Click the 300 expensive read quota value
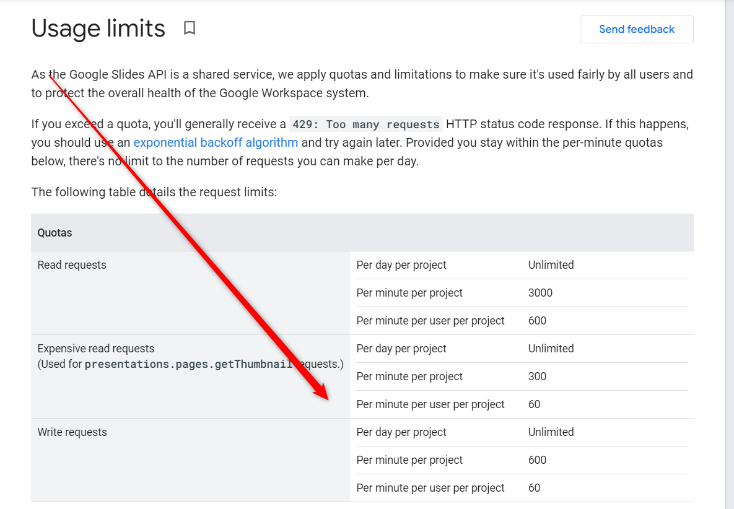734x509 pixels. point(537,376)
